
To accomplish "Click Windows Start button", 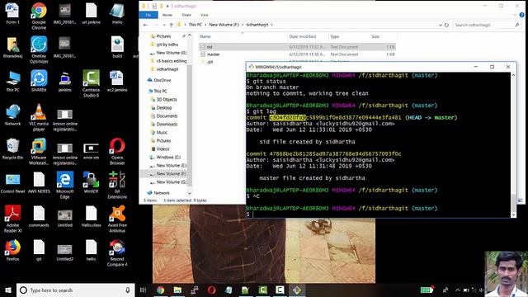I will click(8, 290).
